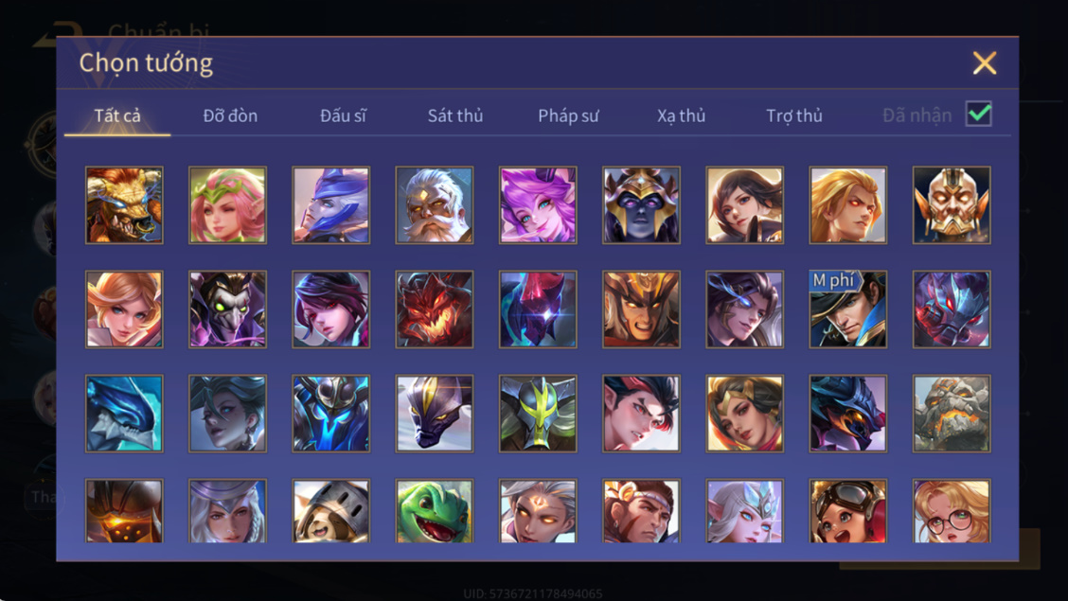The image size is (1068, 601).
Task: Filter heroes by 'Pháp sư' tab
Action: 568,115
